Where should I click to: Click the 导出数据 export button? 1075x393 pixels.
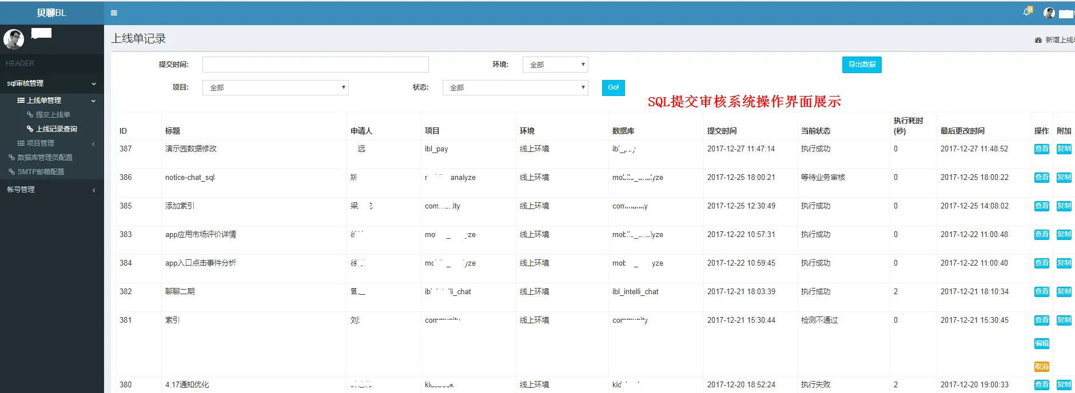(862, 65)
